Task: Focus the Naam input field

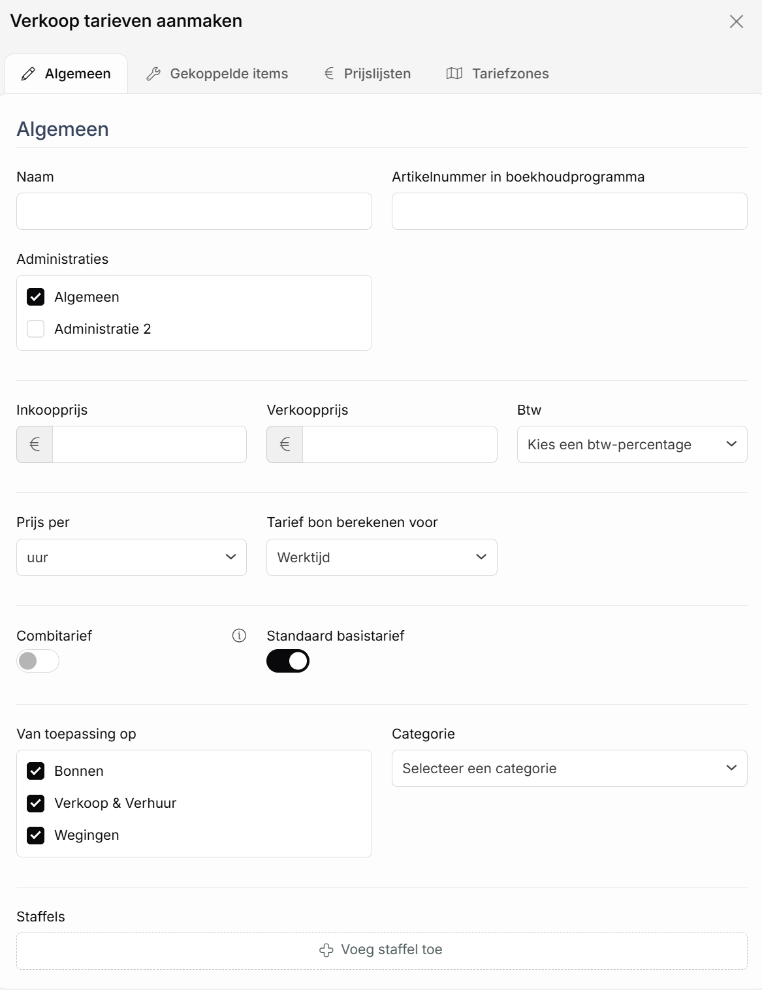Action: [194, 211]
